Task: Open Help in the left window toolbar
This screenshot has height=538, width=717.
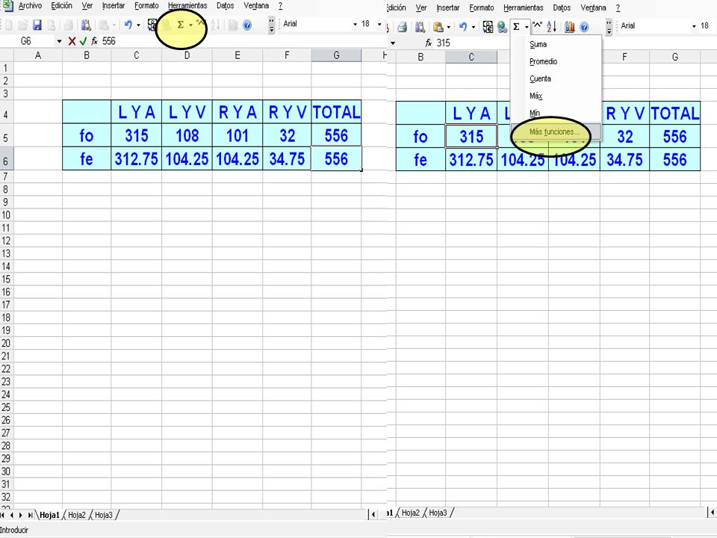Action: click(247, 25)
